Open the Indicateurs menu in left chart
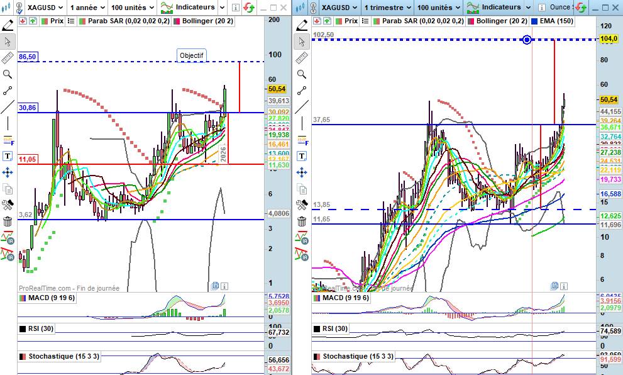The image size is (623, 375). (x=189, y=8)
